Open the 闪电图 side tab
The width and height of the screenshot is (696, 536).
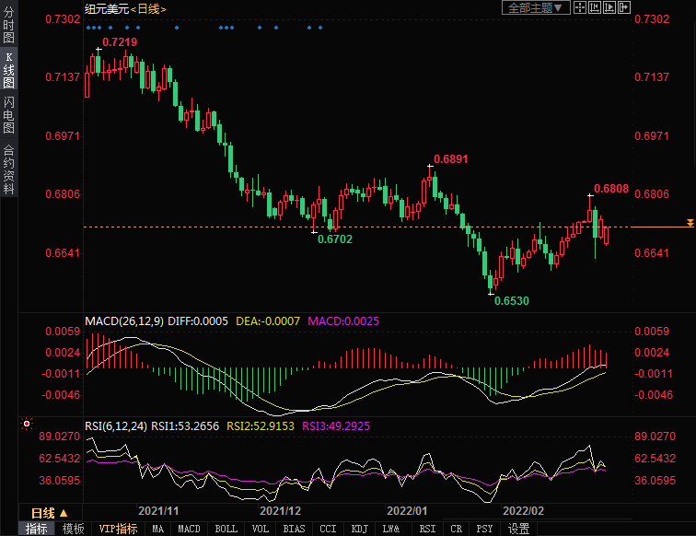click(8, 115)
